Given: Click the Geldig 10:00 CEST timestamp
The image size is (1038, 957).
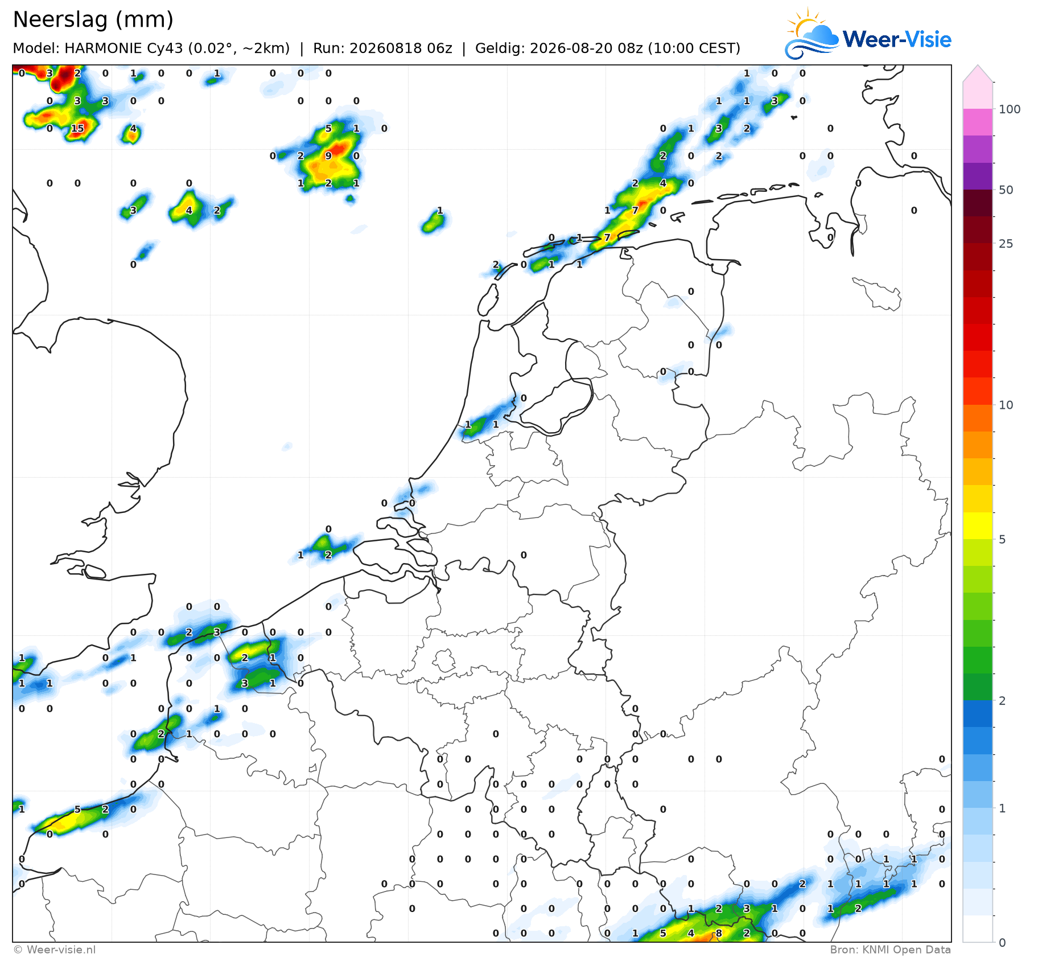Looking at the screenshot, I should click(x=608, y=48).
